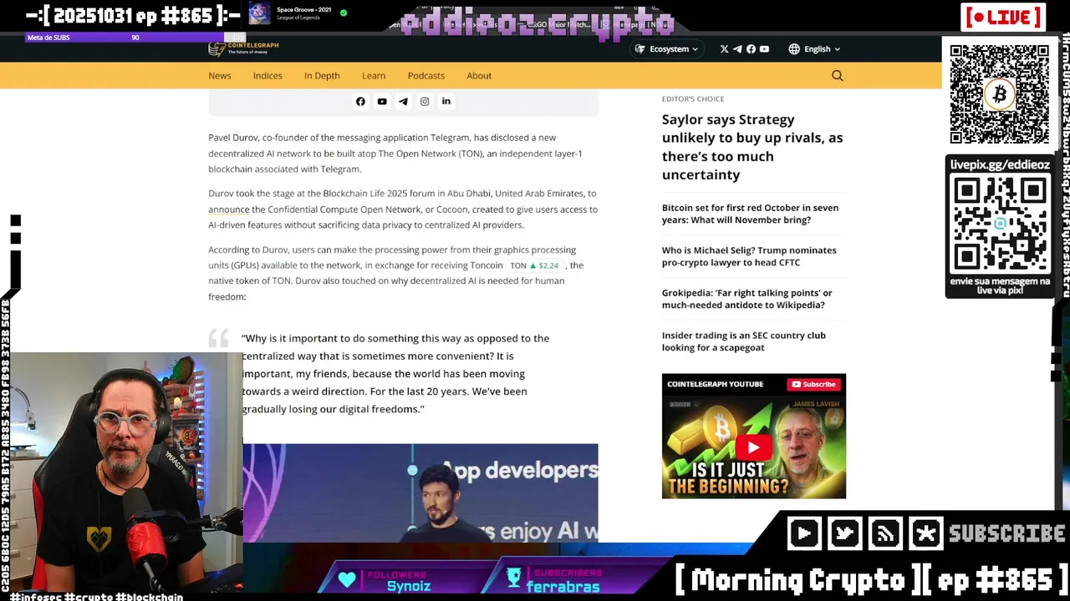Share article via Instagram icon
Screen dimensions: 1070x601
coord(425,101)
